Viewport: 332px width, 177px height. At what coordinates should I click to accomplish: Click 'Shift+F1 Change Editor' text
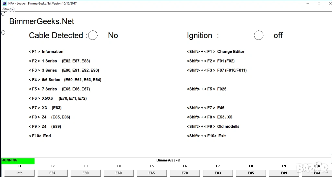(x=216, y=51)
